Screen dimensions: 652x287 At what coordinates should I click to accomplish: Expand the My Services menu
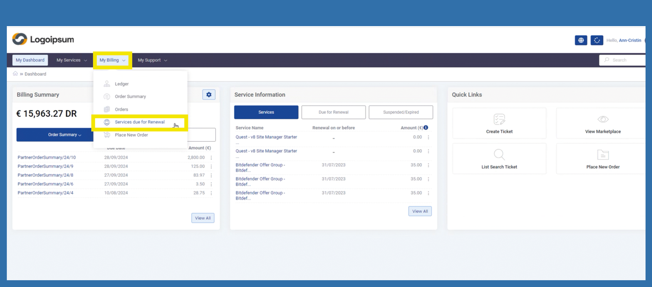click(71, 60)
